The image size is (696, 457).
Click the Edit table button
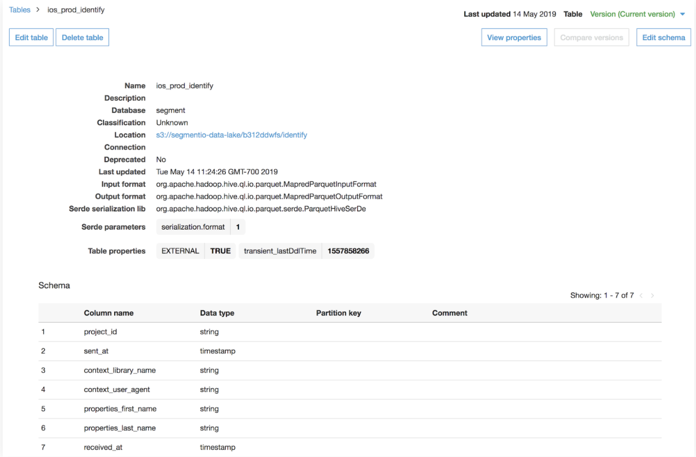(x=31, y=37)
